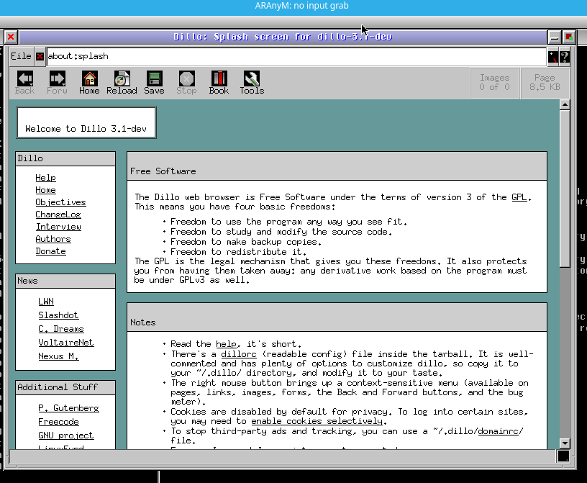This screenshot has width=587, height=483.
Task: Maximize the Dillo window
Action: click(568, 37)
